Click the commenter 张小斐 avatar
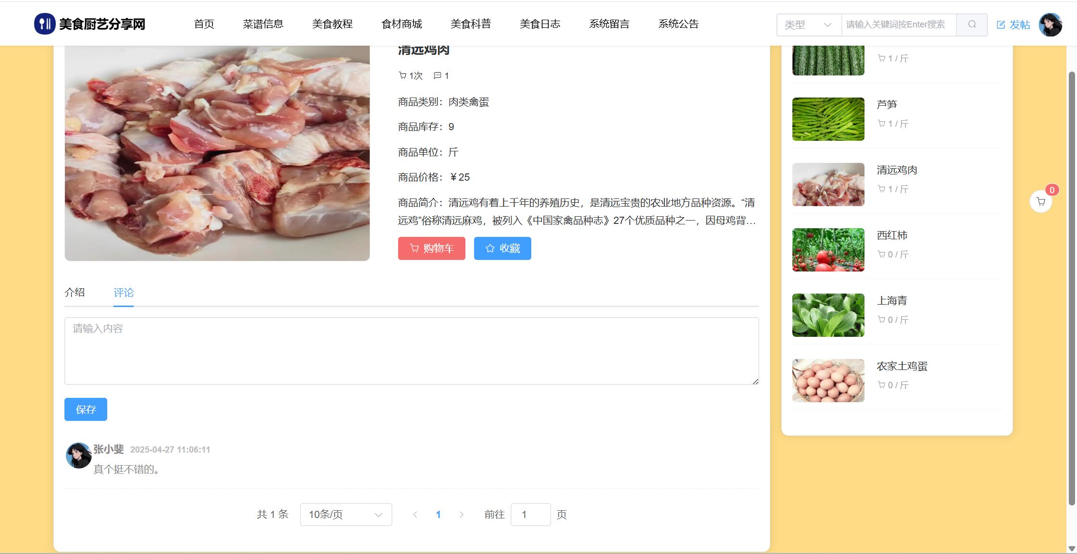Viewport: 1077px width, 554px height. [78, 455]
